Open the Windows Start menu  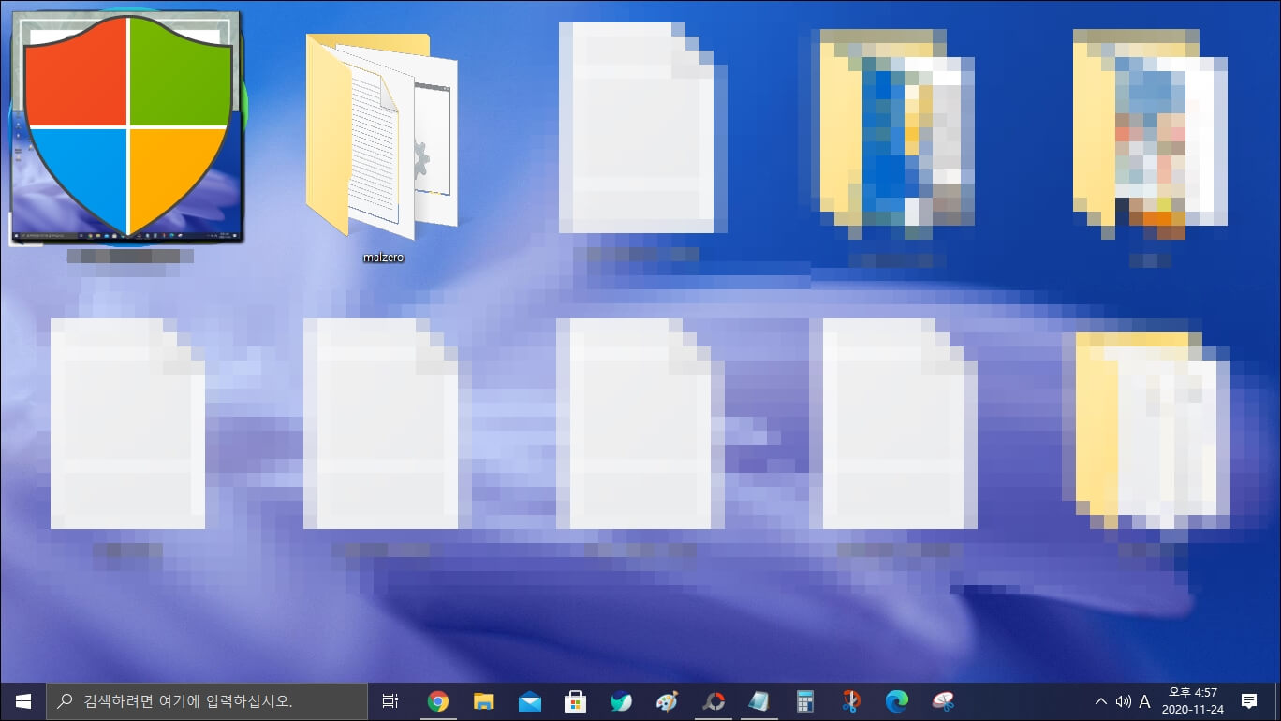tap(22, 700)
